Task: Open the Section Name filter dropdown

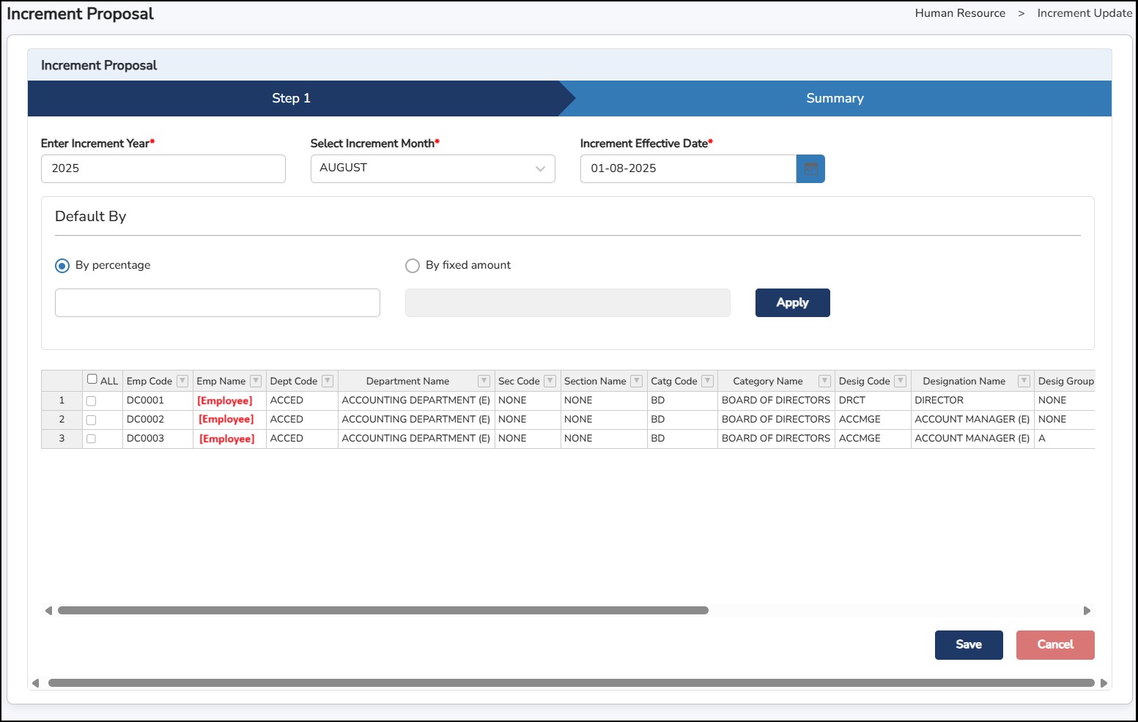Action: (636, 381)
